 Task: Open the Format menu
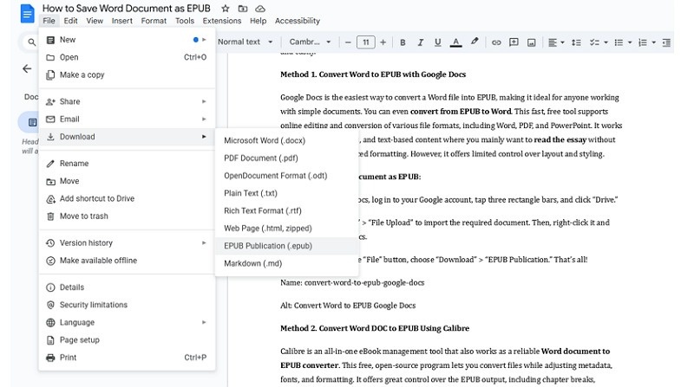[154, 21]
